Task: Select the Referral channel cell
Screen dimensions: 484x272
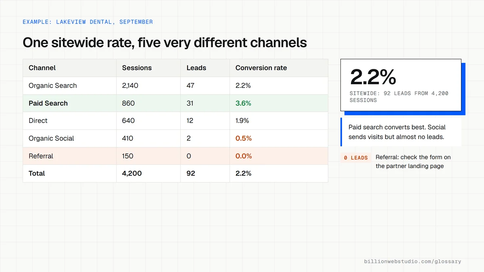Action: tap(69, 156)
